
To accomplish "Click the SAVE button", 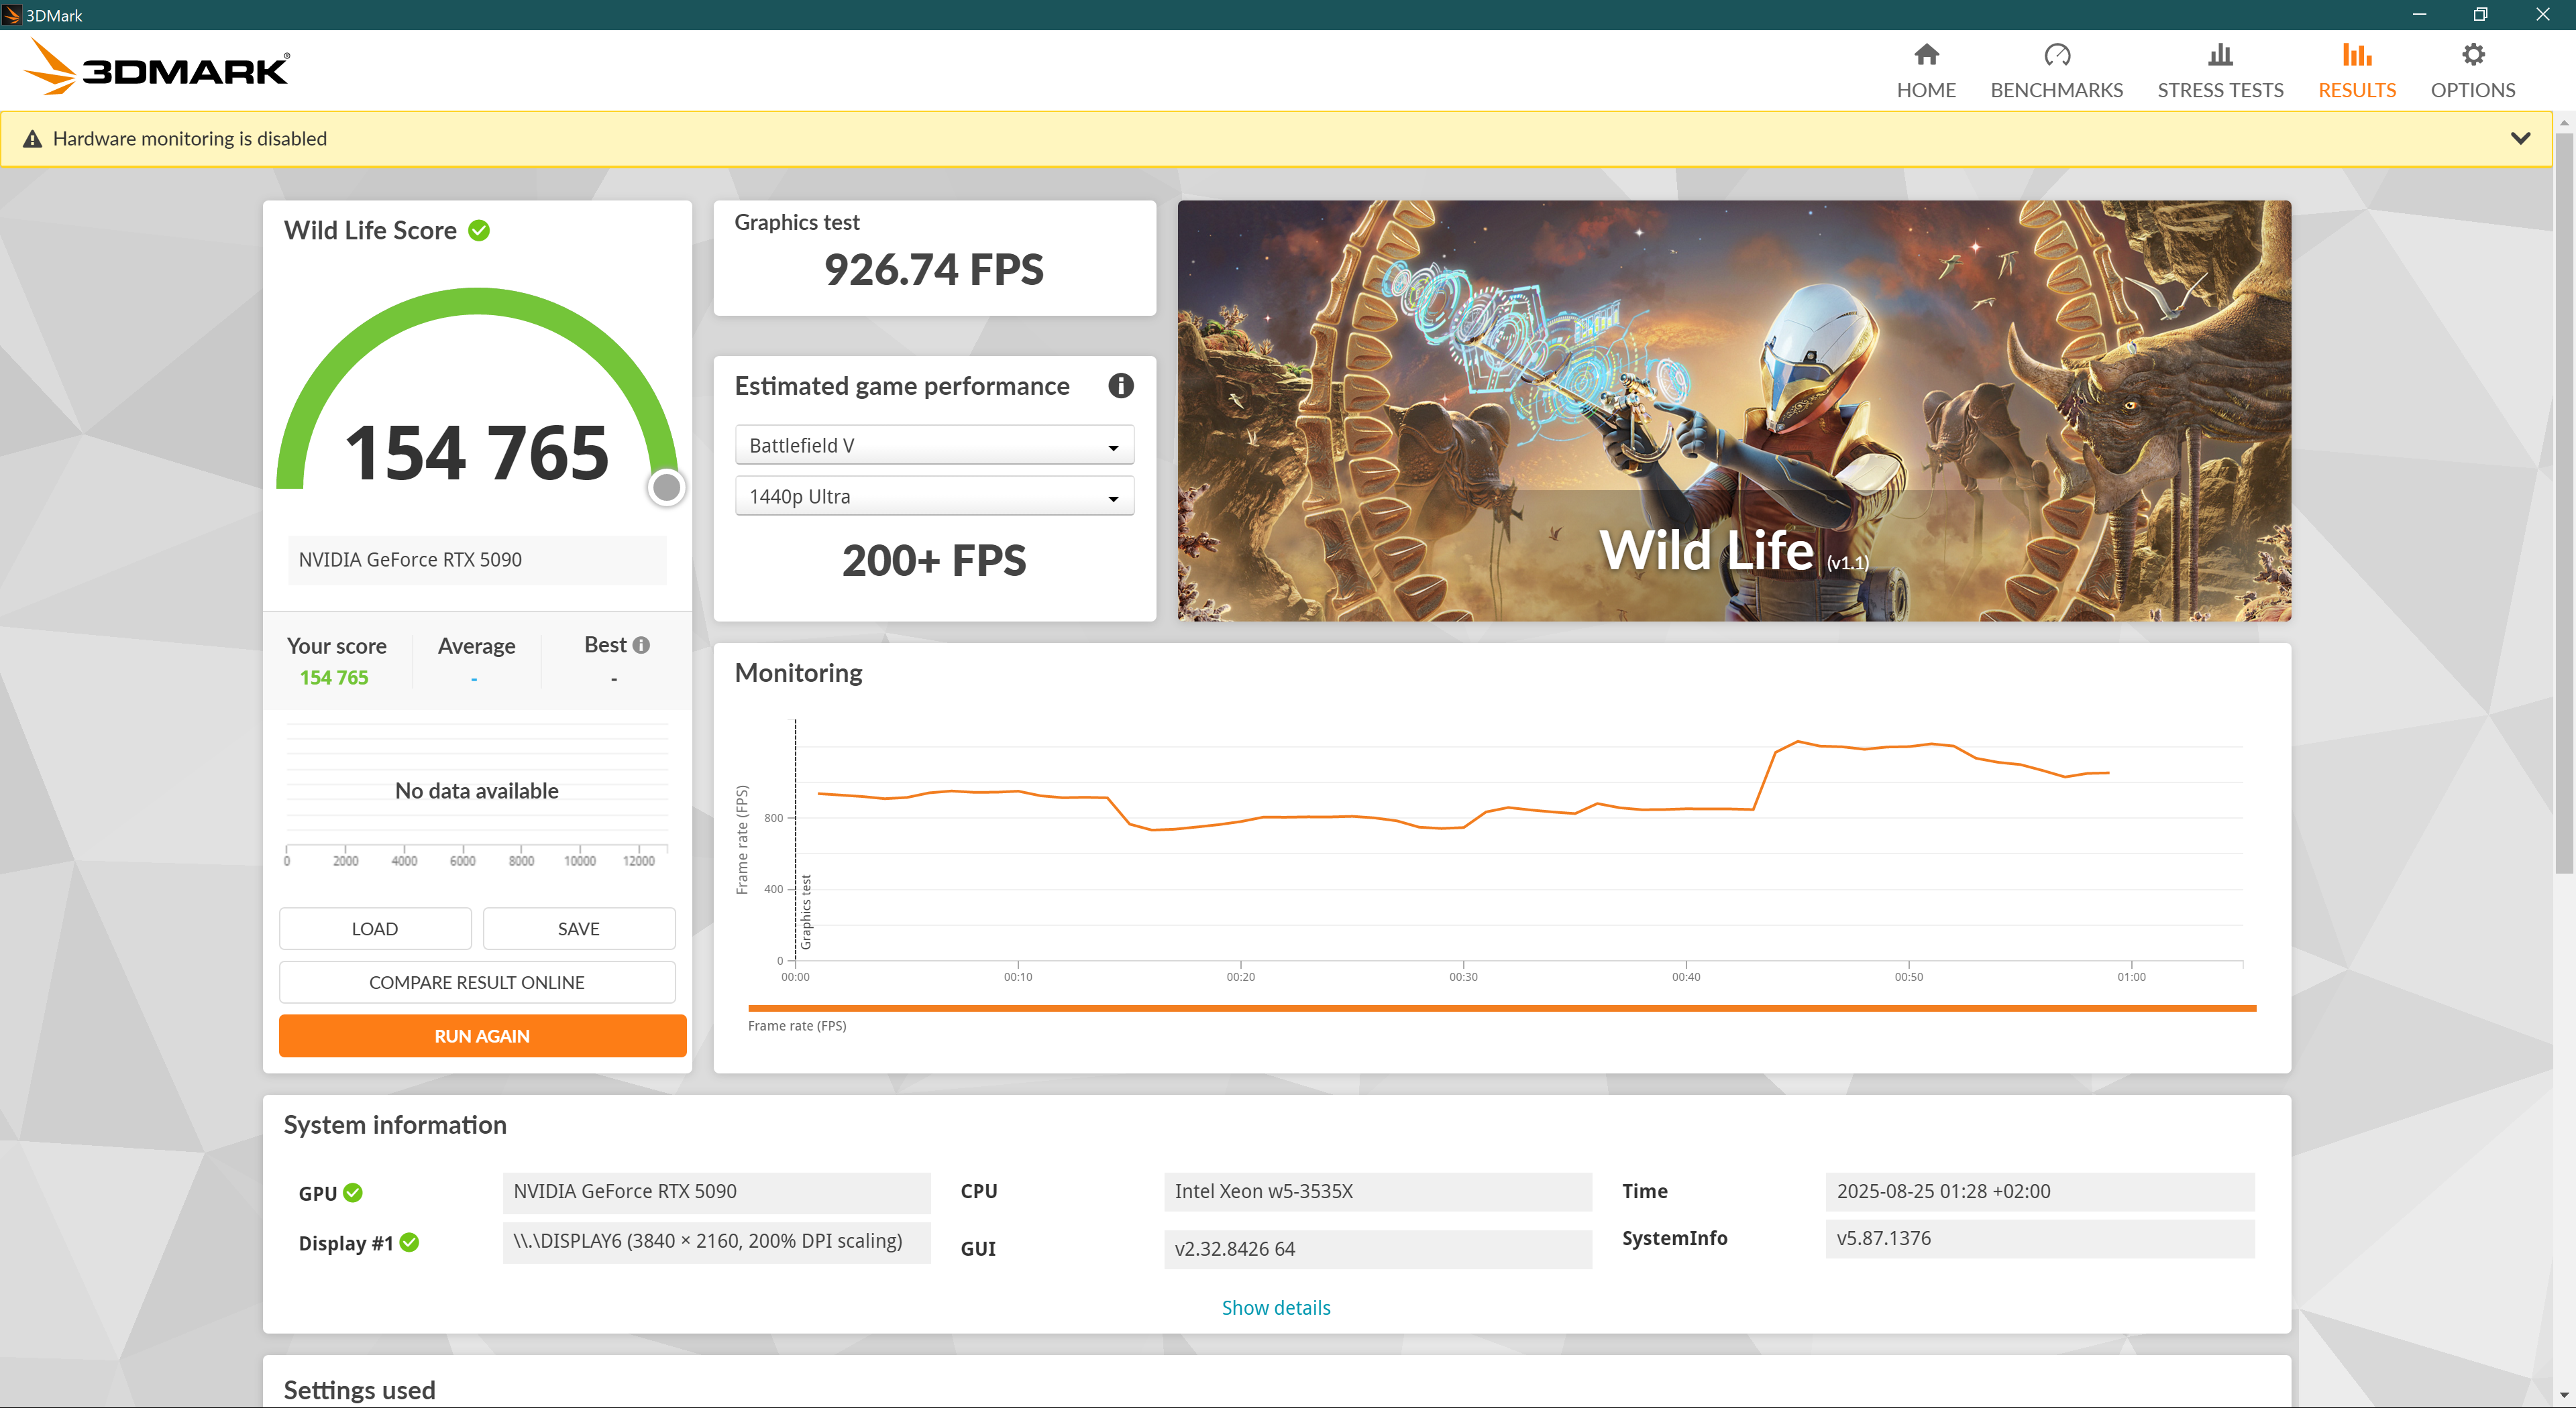I will 579,929.
